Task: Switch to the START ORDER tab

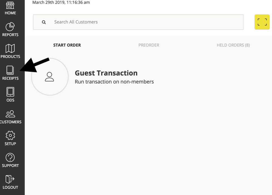Action: click(67, 45)
